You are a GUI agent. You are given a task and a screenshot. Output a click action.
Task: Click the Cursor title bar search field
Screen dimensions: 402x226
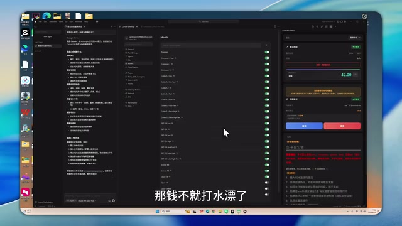[204, 21]
